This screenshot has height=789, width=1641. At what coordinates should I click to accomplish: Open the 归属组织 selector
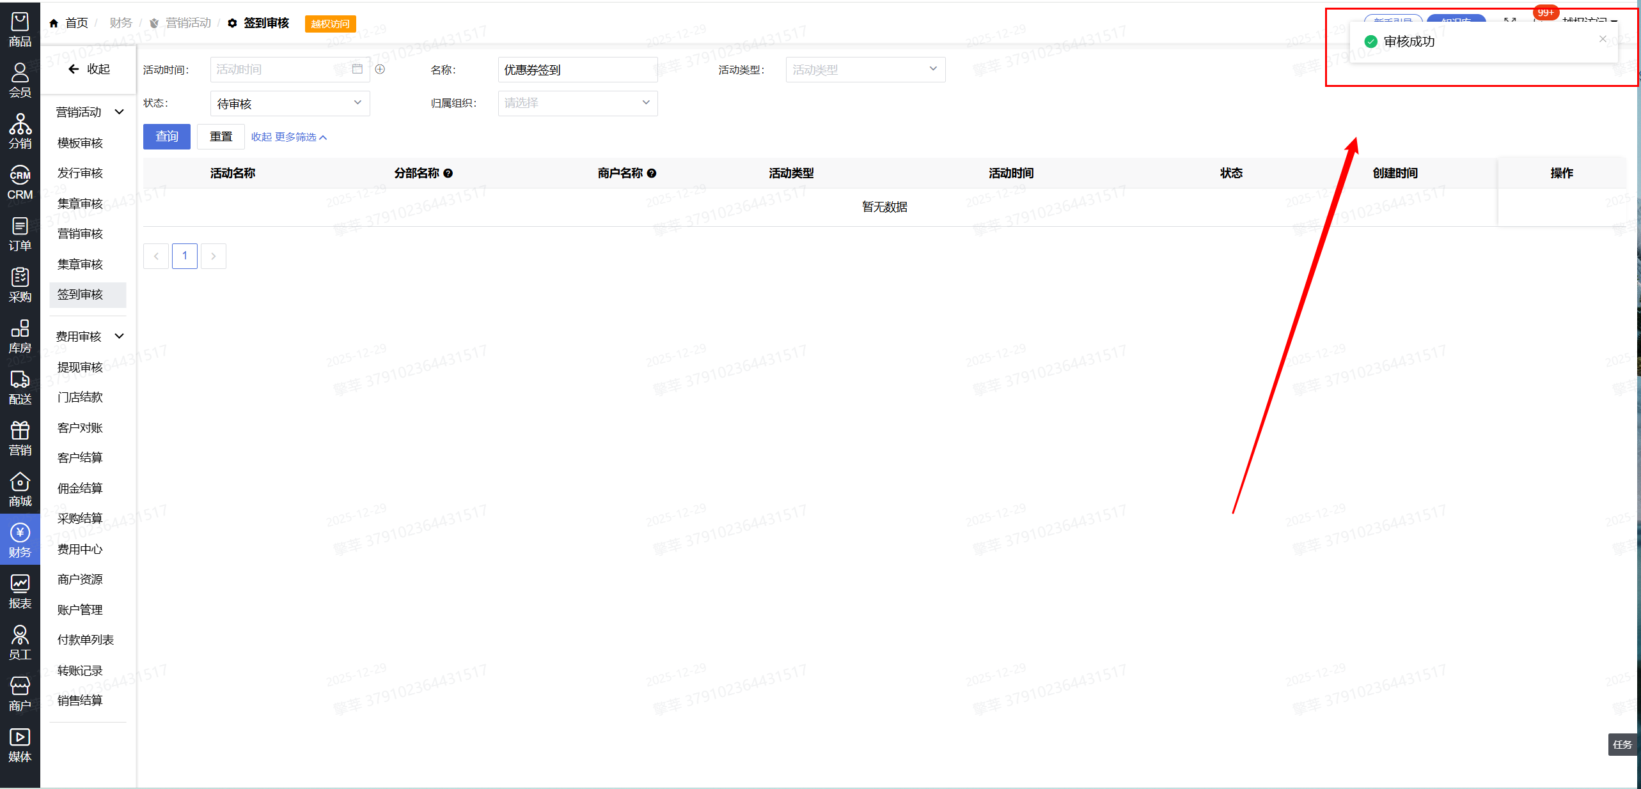[x=577, y=103]
